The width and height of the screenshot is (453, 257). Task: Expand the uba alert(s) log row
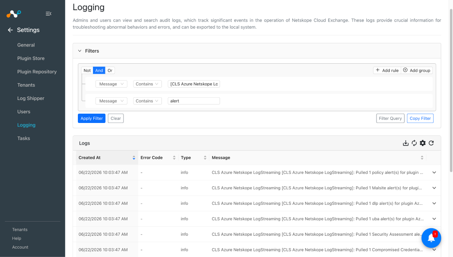coord(434,219)
